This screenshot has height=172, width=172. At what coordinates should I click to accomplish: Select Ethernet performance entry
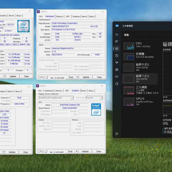pos(140,90)
